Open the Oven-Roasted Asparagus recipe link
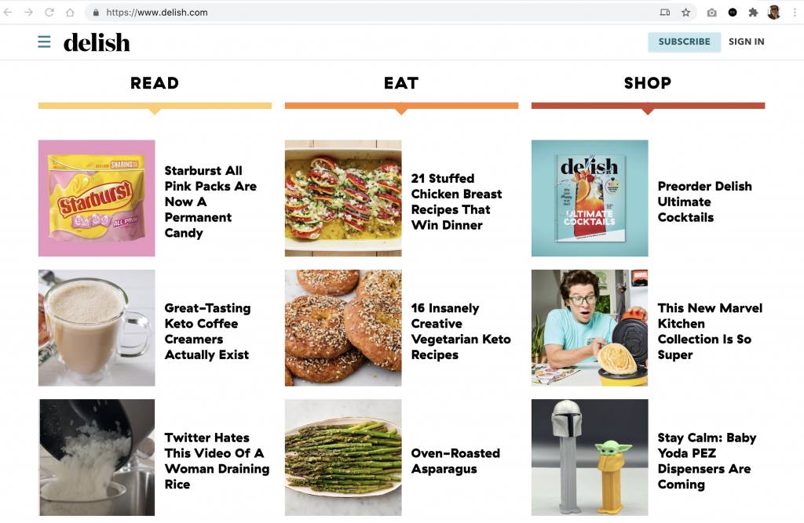804x523 pixels. pos(455,461)
